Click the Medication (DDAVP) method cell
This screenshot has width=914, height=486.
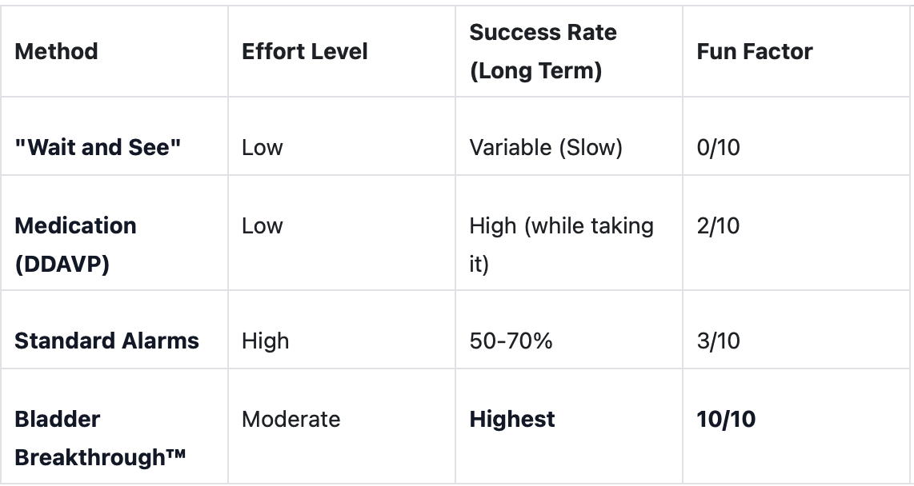pyautogui.click(x=75, y=245)
